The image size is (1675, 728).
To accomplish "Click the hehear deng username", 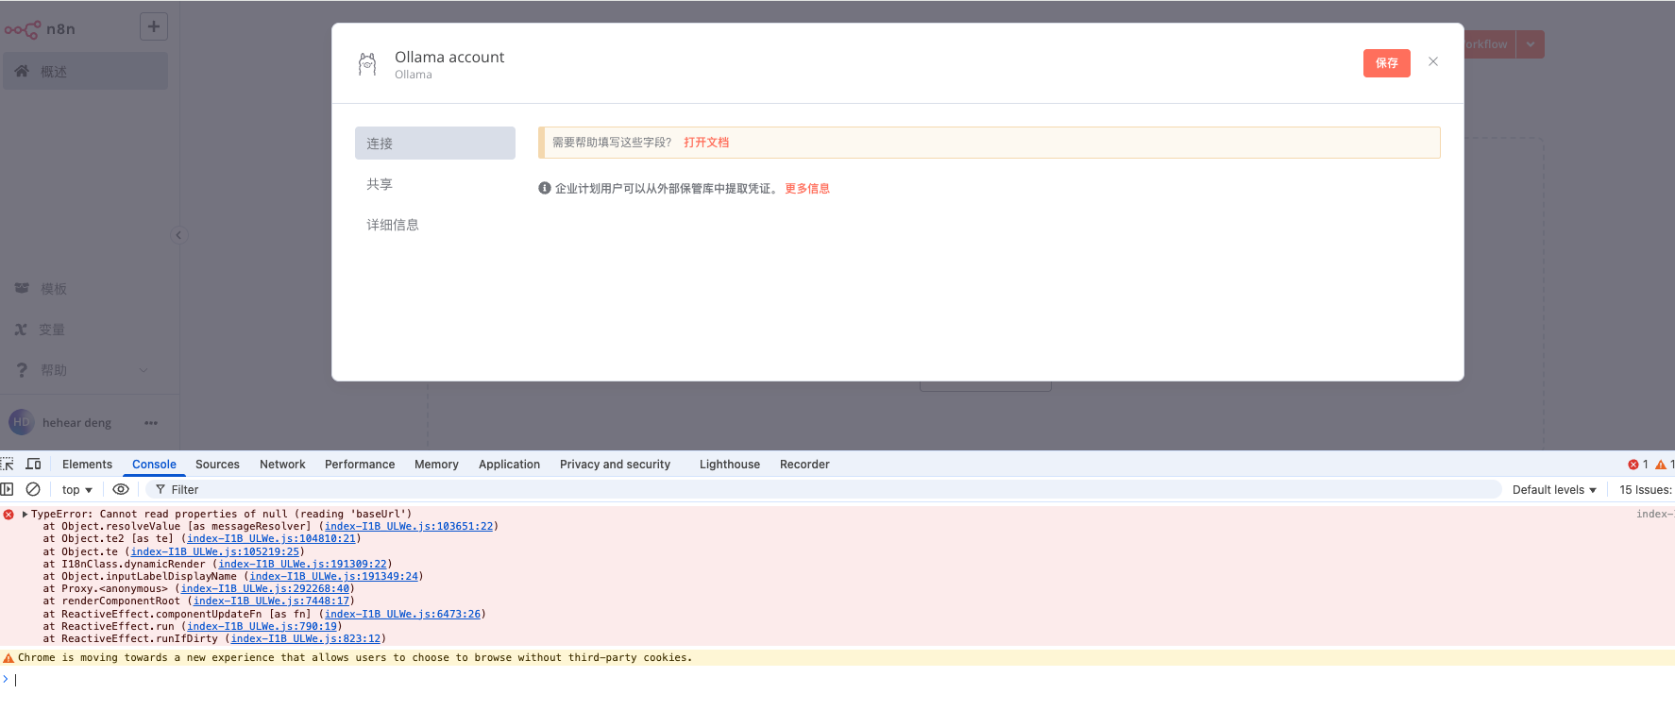I will 76,423.
